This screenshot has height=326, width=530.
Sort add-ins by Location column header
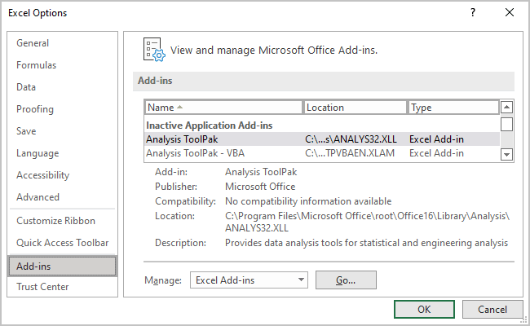(x=355, y=108)
